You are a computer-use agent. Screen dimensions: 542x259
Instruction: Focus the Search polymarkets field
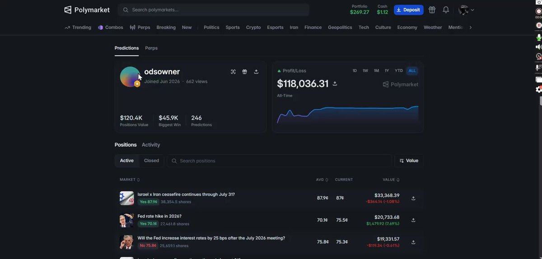click(213, 9)
